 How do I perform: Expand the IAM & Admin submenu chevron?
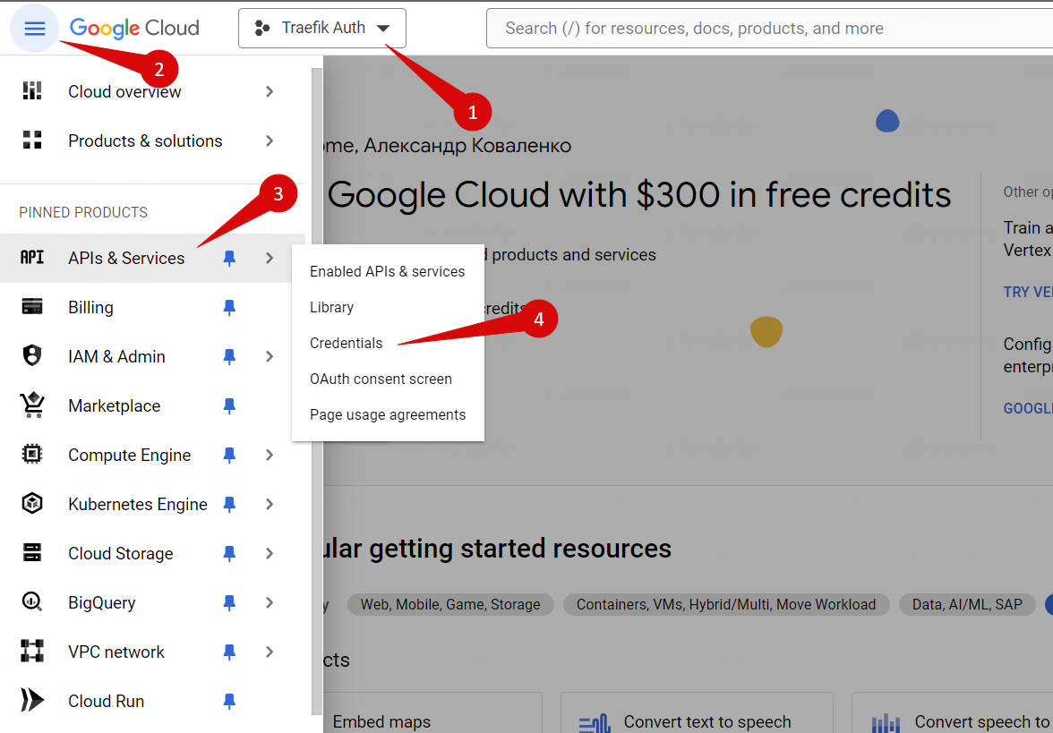click(x=270, y=356)
